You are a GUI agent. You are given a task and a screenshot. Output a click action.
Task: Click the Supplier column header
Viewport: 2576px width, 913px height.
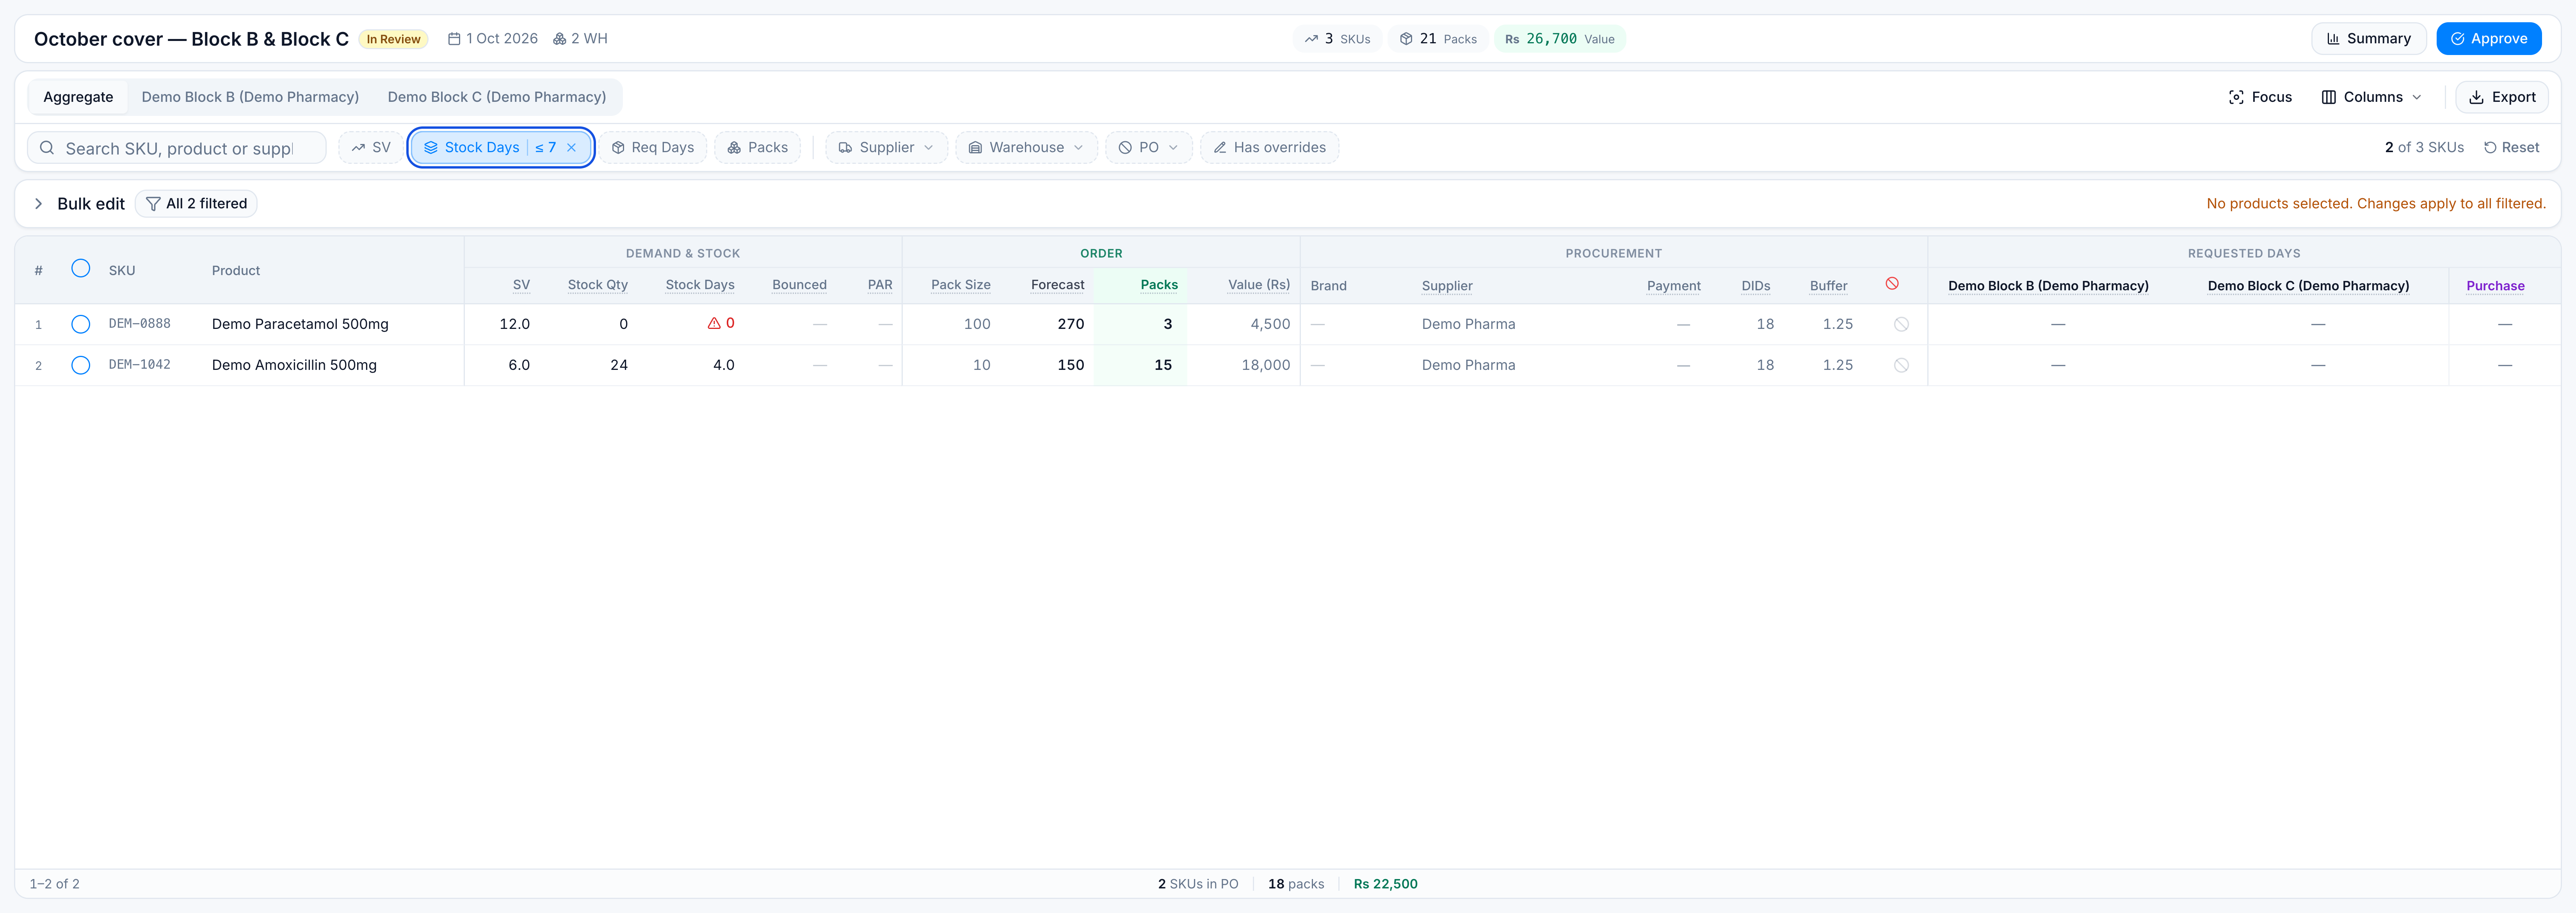(x=1447, y=286)
